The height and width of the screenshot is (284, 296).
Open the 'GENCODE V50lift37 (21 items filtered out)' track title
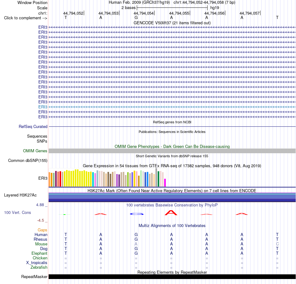click(172, 23)
